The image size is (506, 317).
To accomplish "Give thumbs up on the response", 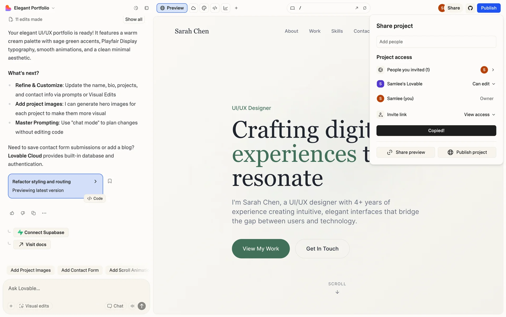I will [12, 213].
